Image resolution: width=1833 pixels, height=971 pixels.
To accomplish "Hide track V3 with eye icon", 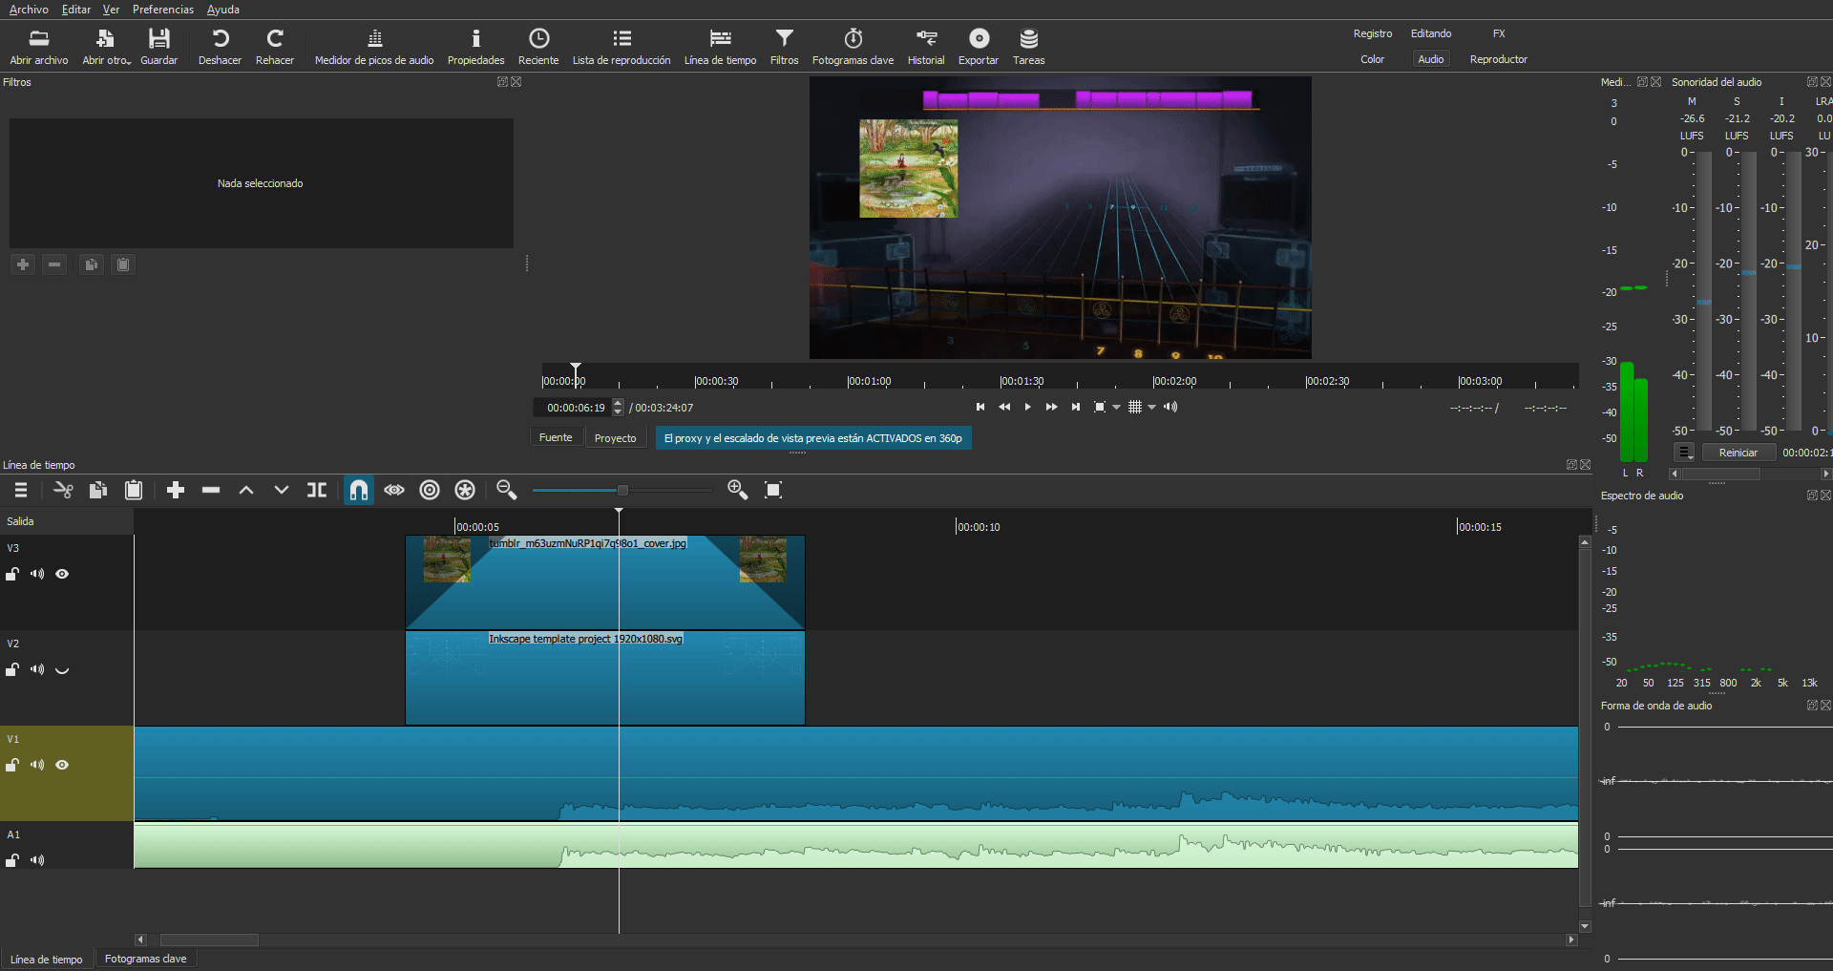I will 62,574.
